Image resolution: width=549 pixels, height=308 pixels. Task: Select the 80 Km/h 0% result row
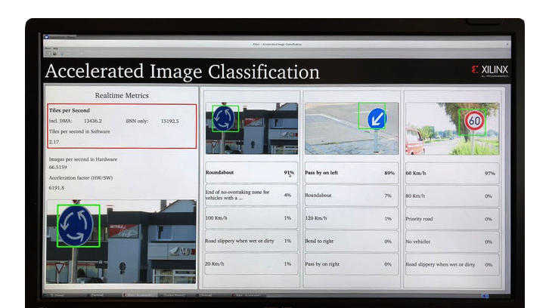[452, 196]
